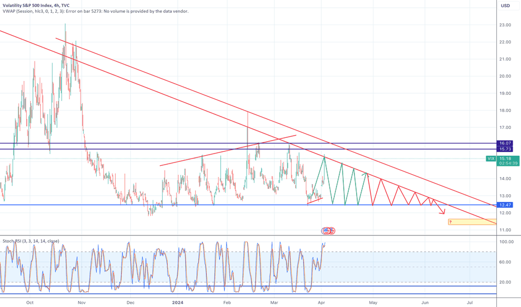
Task: Click the 21.00 price axis label
Action: tap(505, 59)
